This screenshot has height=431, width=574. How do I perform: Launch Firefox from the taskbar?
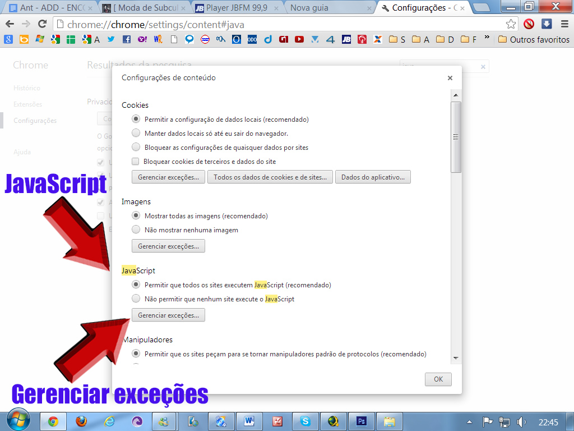click(81, 421)
